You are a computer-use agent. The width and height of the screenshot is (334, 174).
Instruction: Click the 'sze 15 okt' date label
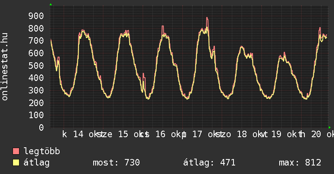pyautogui.click(x=121, y=134)
